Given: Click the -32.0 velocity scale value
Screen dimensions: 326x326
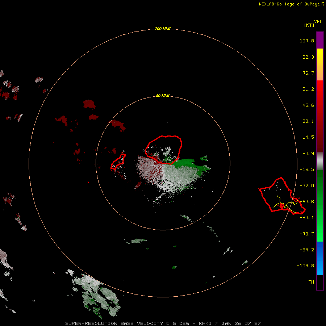Looking at the screenshot, I should [307, 186].
